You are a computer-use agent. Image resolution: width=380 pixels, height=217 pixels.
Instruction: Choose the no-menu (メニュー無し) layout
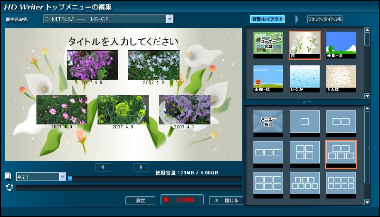[268, 121]
